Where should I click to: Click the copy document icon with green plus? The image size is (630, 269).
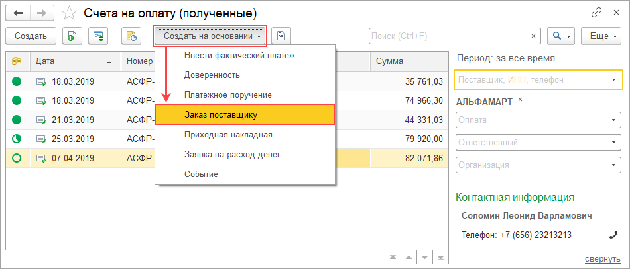72,36
